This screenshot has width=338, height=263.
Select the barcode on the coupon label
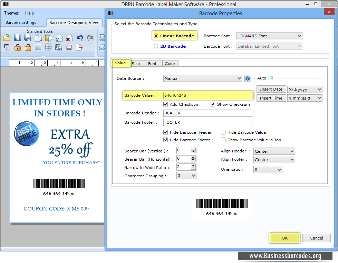[58, 184]
